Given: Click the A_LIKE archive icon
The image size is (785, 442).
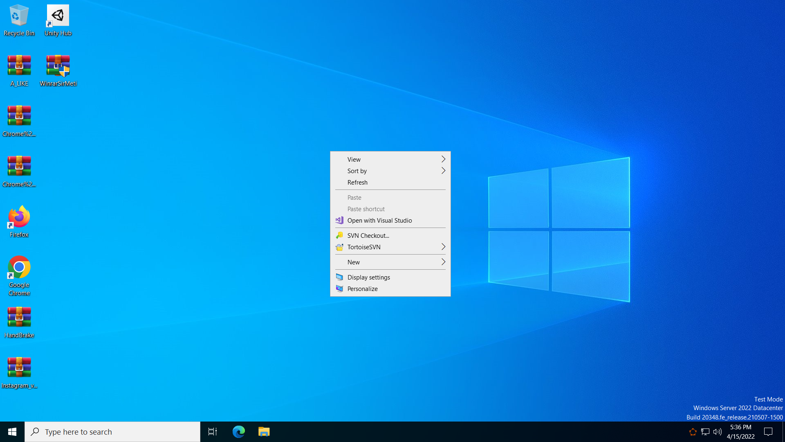Looking at the screenshot, I should [x=19, y=70].
